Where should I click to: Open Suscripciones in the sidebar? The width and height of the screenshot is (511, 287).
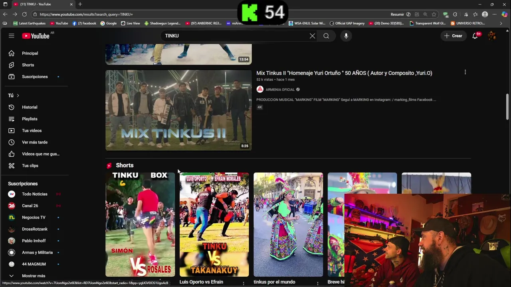(x=34, y=77)
